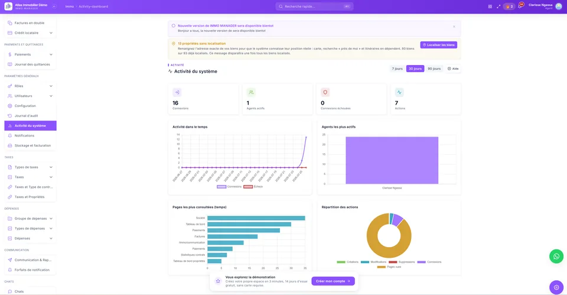Click the Clarisse Ngassa bar in agents chart
This screenshot has height=295, width=567.
click(392, 160)
